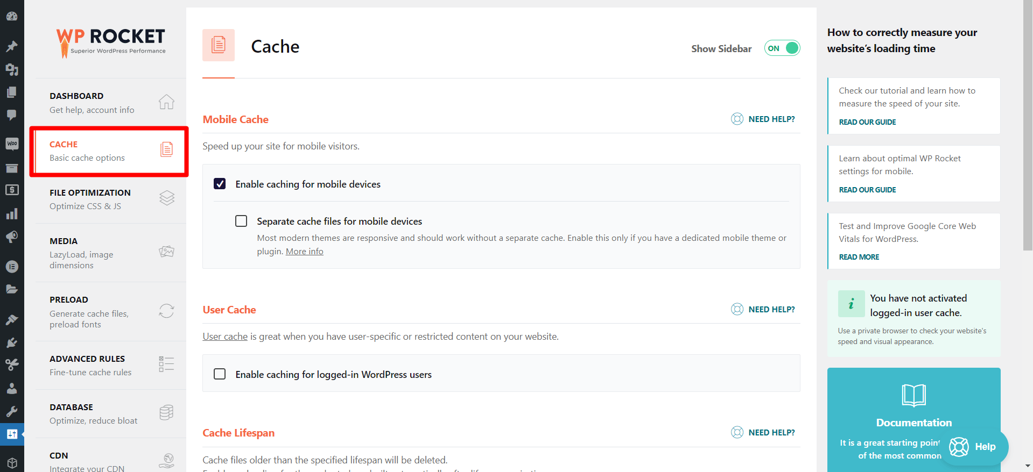Open the scissors icon in admin sidebar
This screenshot has height=472, width=1033.
[12, 365]
